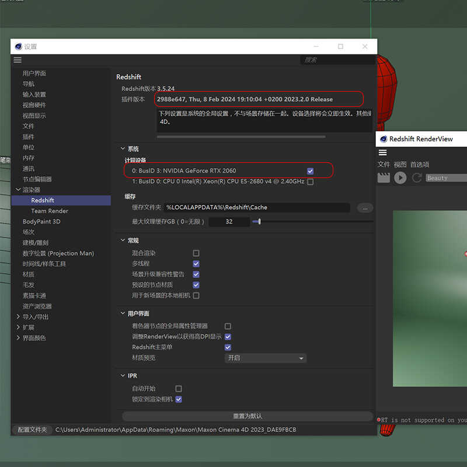
Task: Click the 配置文件夹 button at the bottom
Action: (x=32, y=429)
